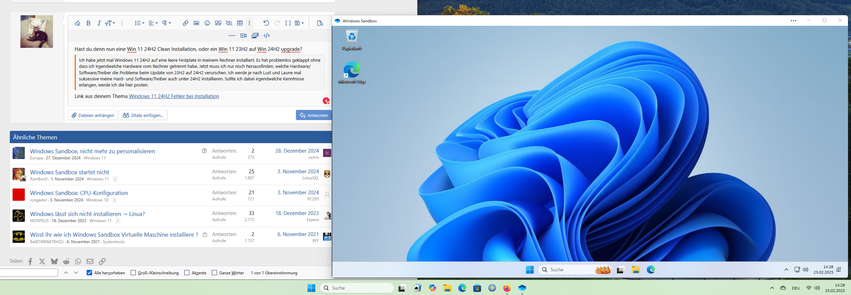
Task: Insert a gallery embed
Action: [255, 36]
